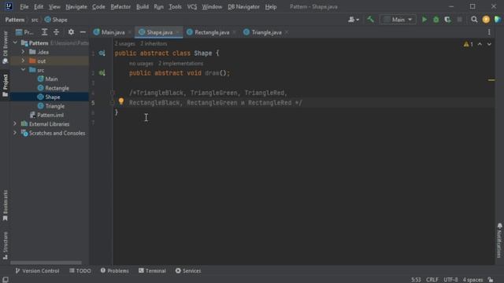Click the 2 implementations hint link

tap(180, 64)
